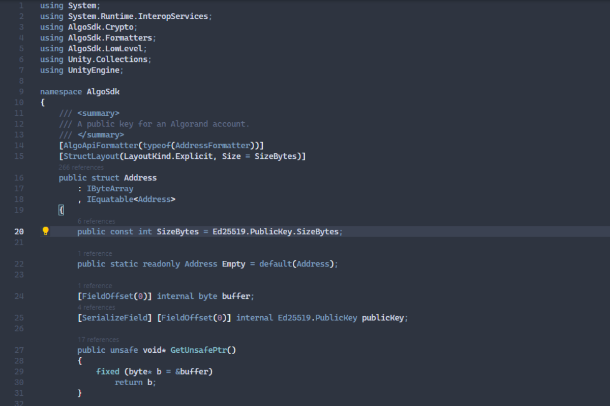
Task: Click the IEquatable interface name
Action: click(110, 199)
